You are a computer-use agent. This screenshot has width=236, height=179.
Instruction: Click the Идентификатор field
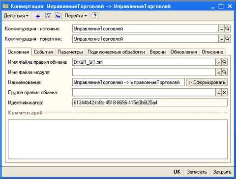(150, 102)
